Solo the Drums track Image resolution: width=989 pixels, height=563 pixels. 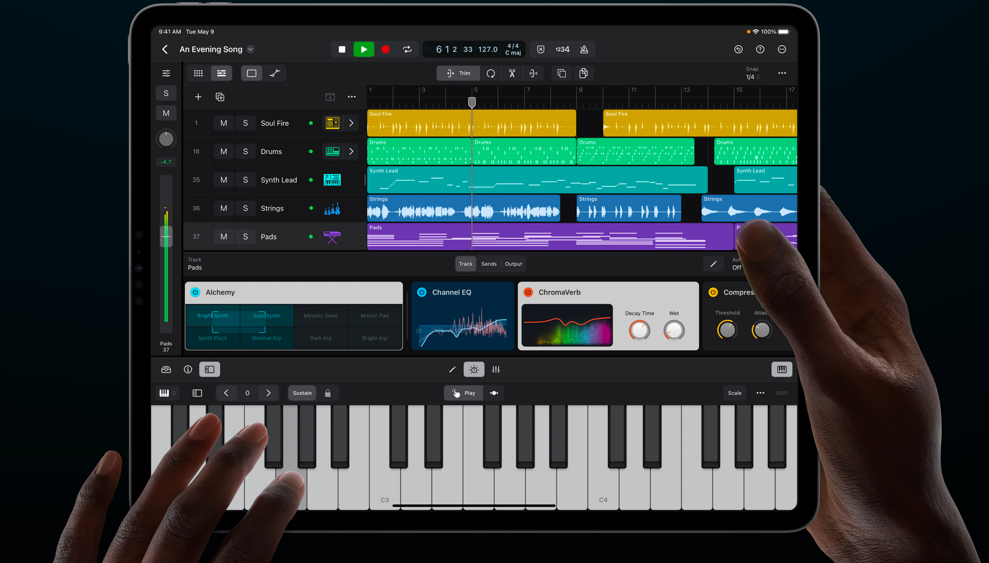tap(245, 151)
